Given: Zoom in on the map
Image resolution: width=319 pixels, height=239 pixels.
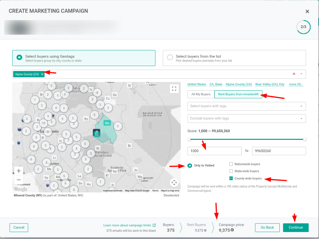Looking at the screenshot, I should (x=19, y=171).
